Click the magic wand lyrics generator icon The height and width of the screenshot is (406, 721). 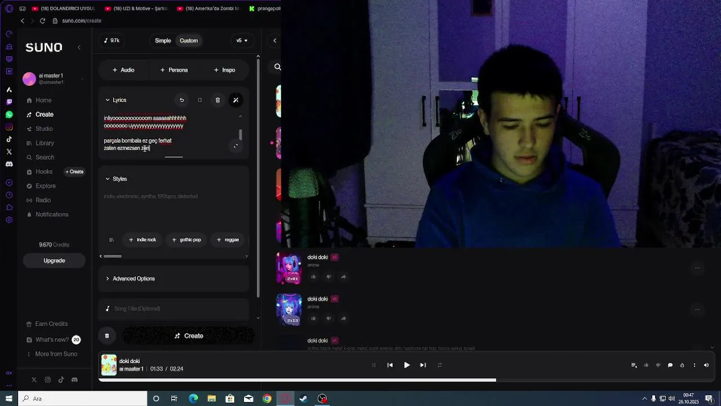point(235,100)
